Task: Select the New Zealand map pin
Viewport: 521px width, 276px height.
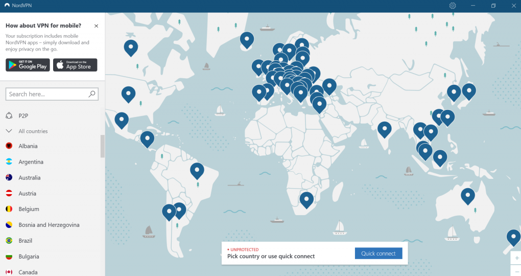Action: click(x=513, y=238)
